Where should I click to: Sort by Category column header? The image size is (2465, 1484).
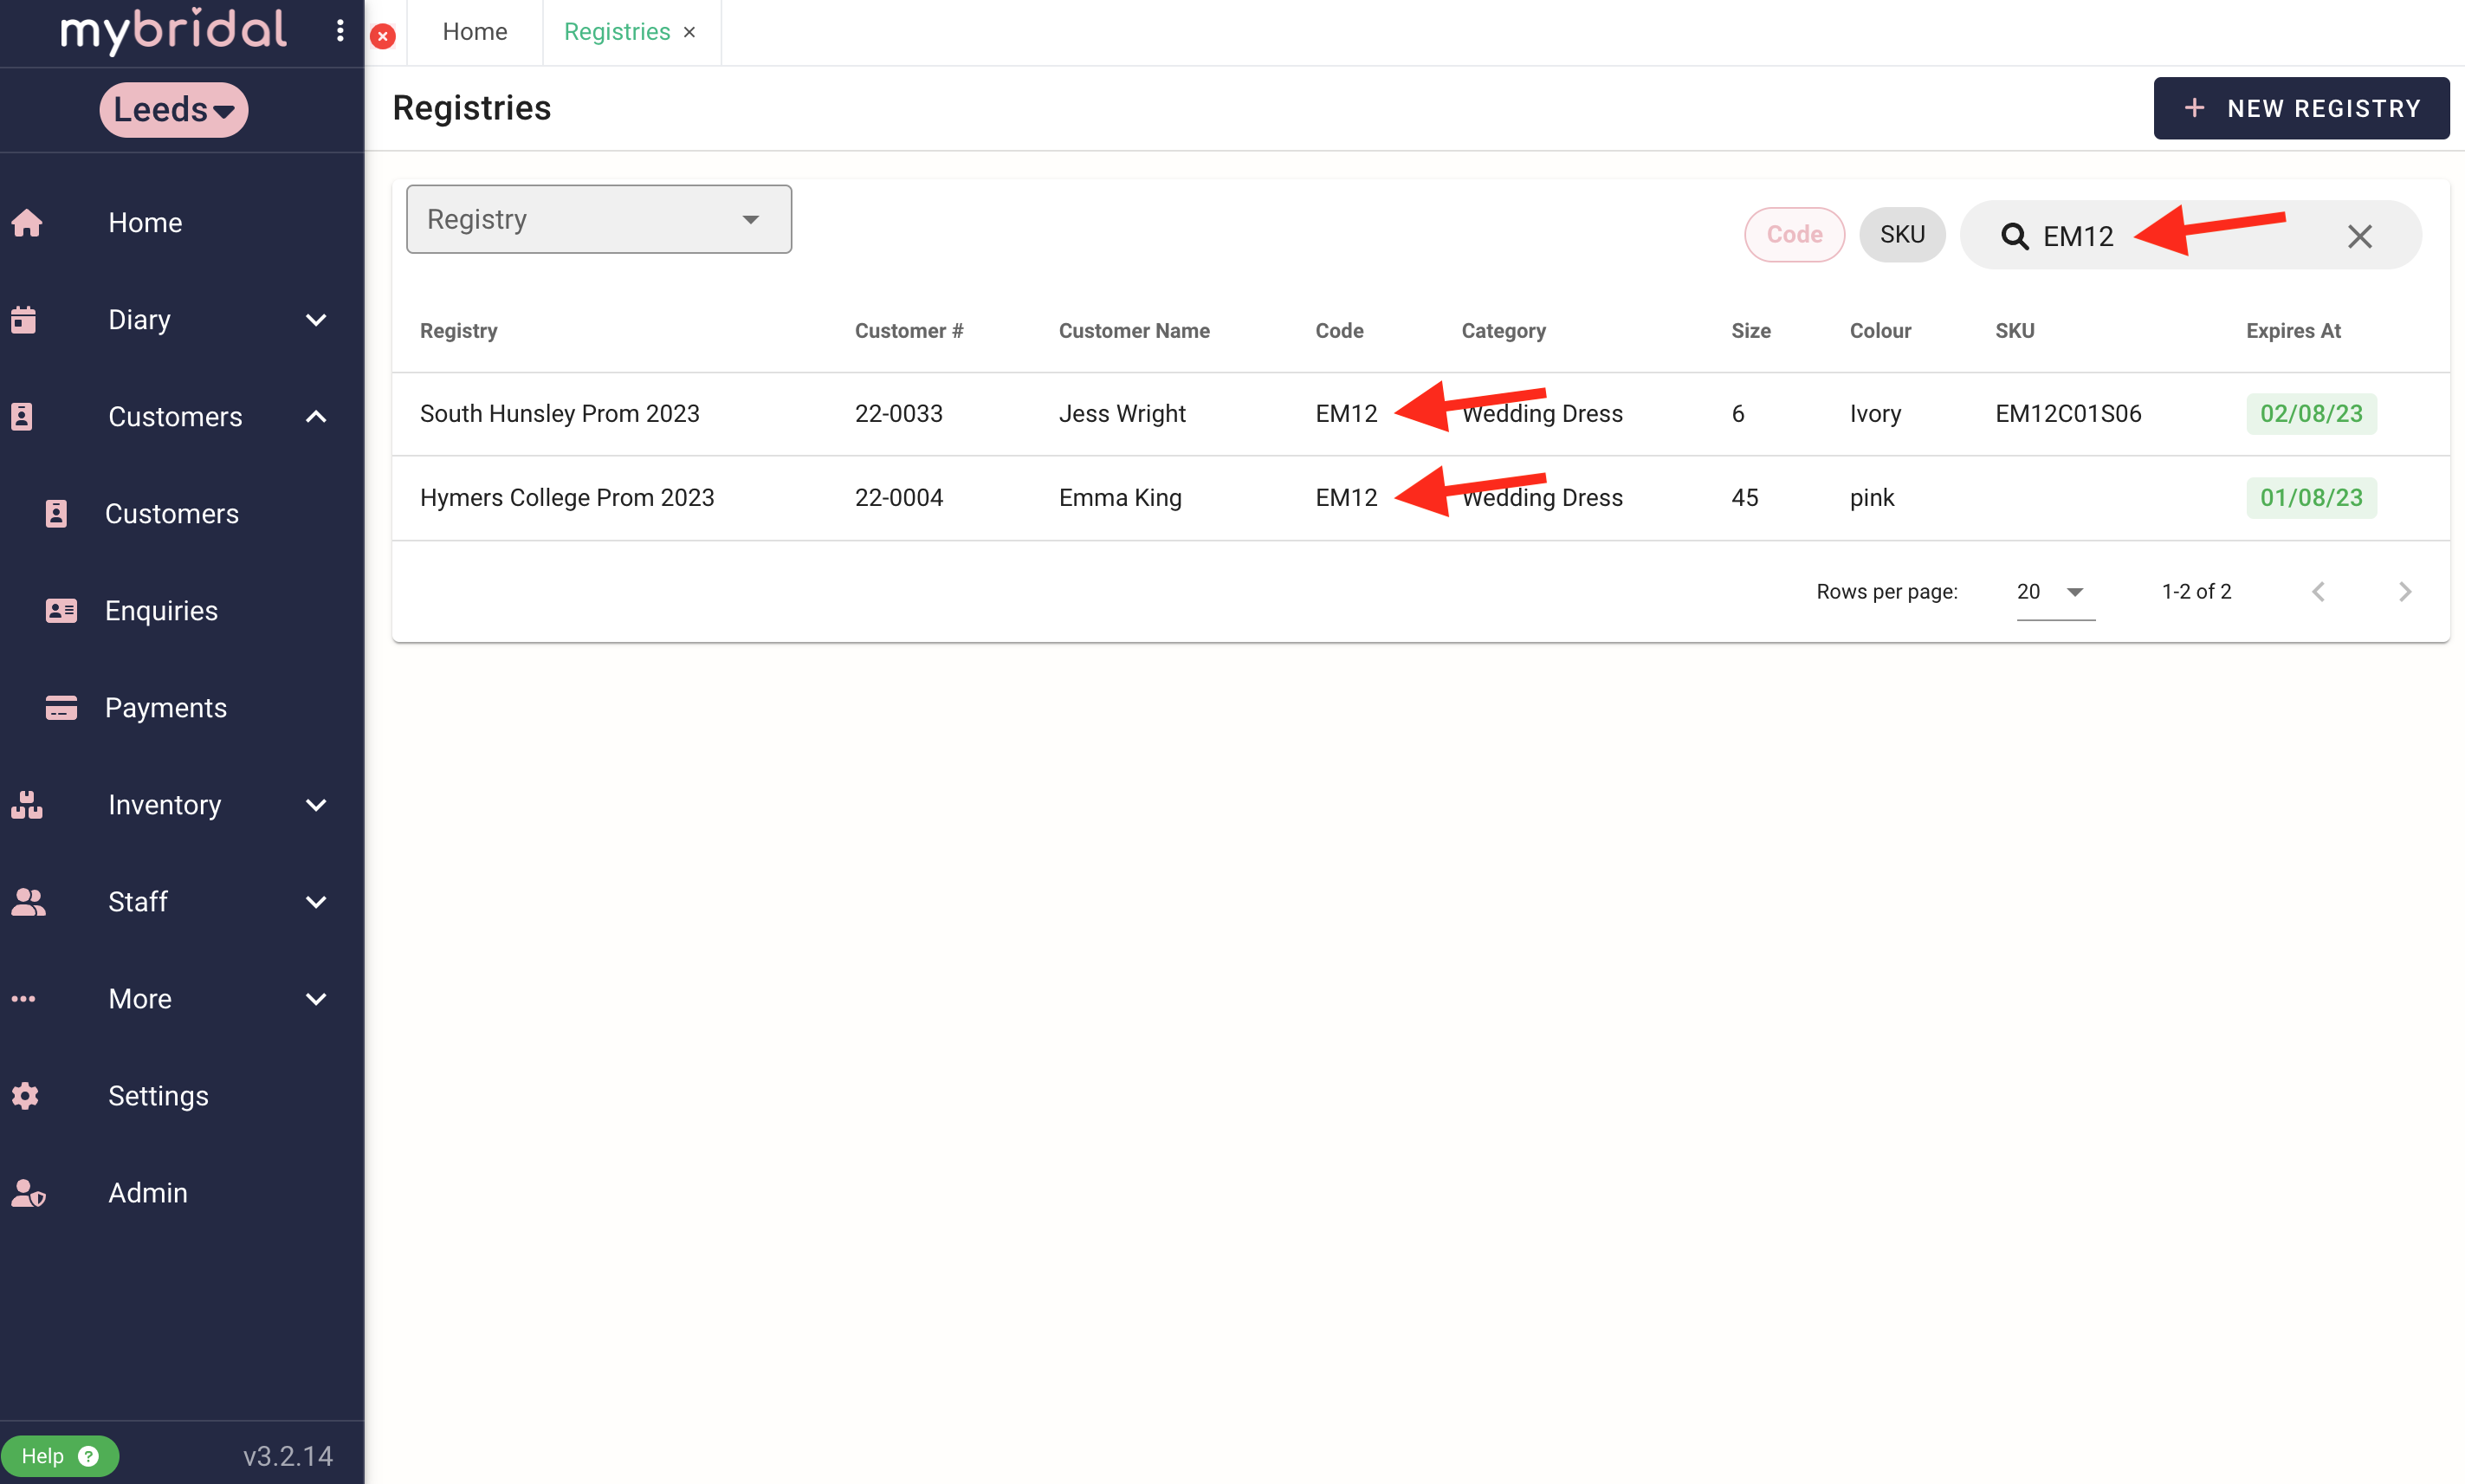point(1504,330)
